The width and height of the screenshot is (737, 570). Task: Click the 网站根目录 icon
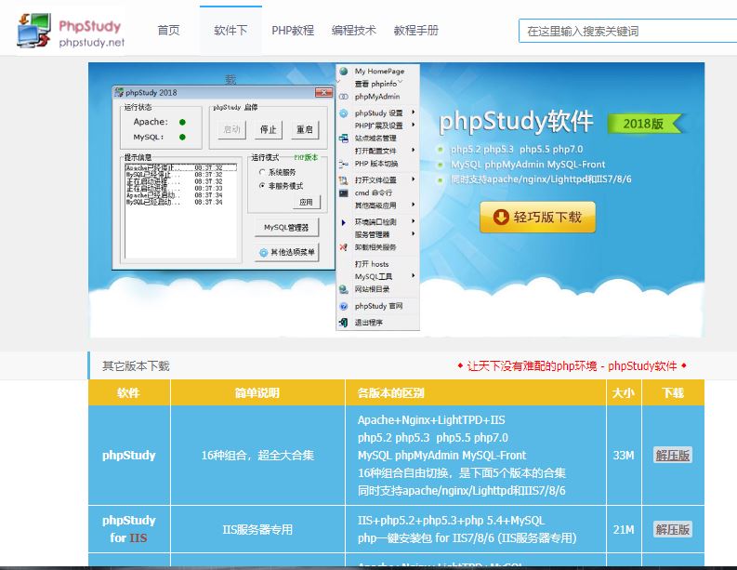tap(344, 289)
